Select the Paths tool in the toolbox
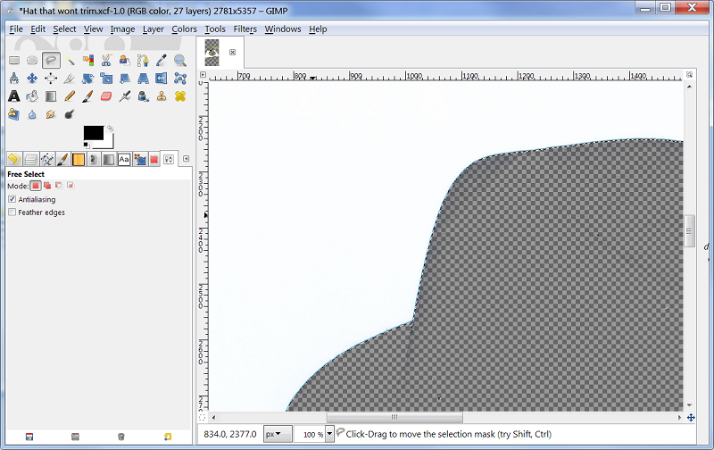 pos(143,60)
